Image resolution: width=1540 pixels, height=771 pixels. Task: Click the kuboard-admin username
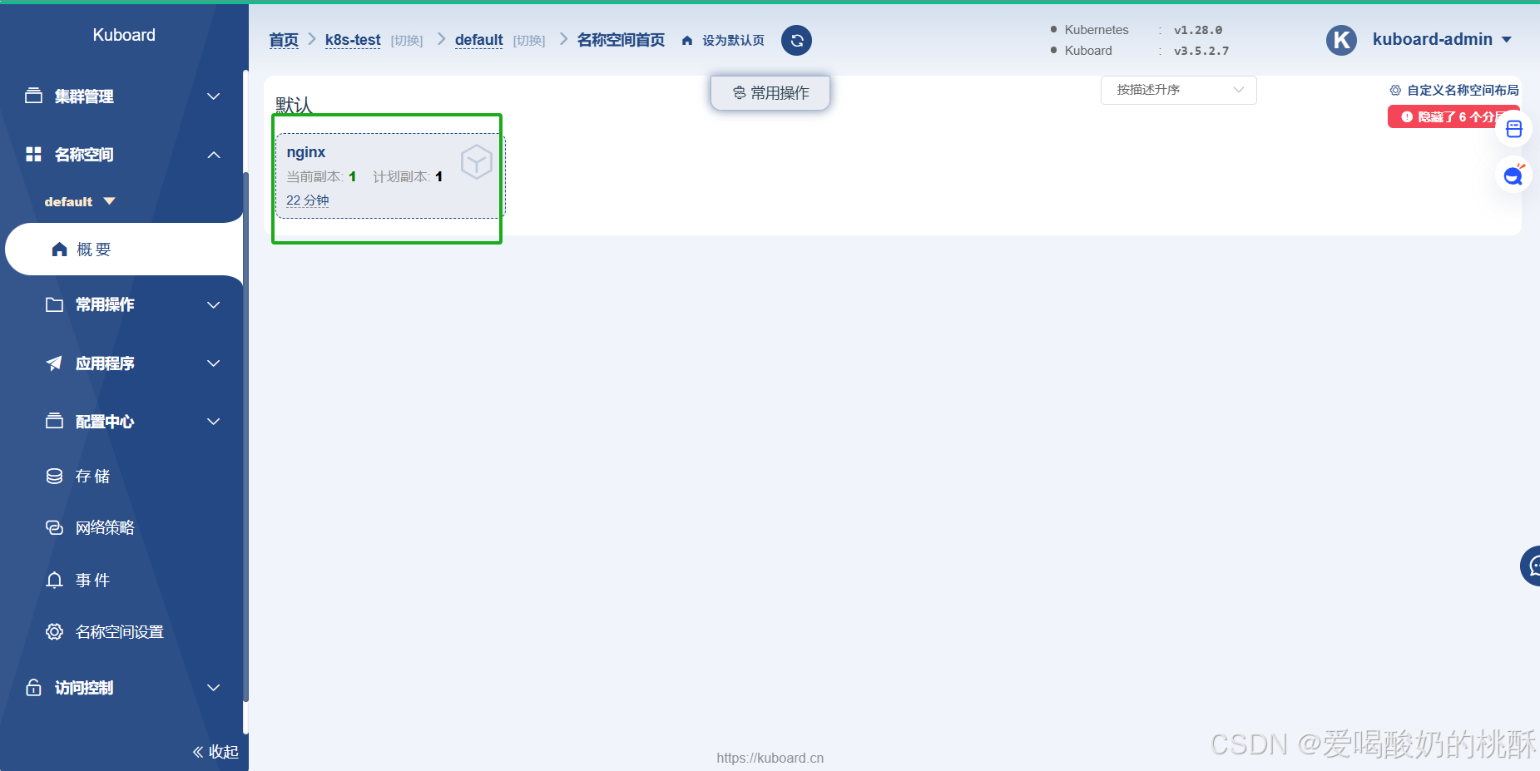(1433, 39)
